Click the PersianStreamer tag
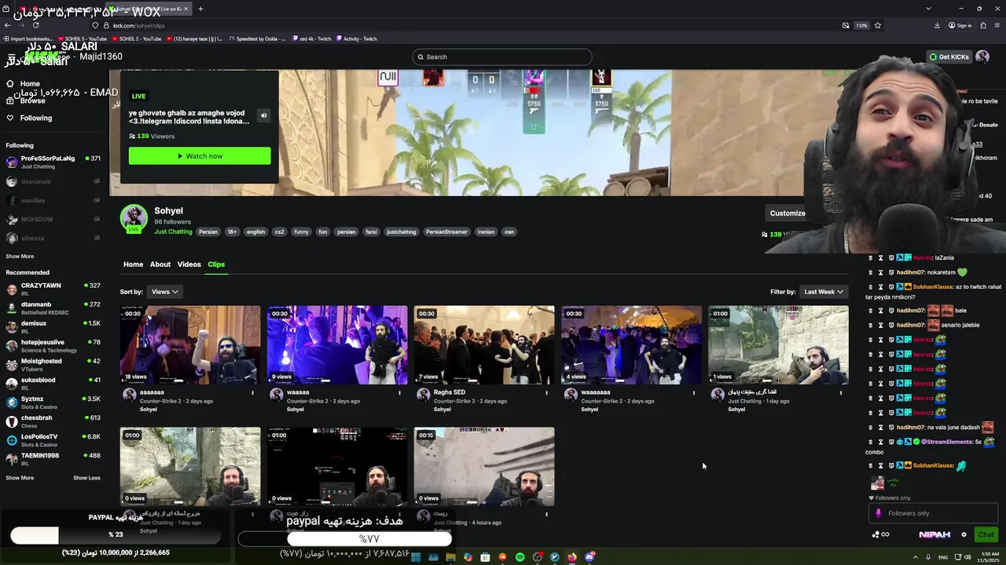This screenshot has width=1006, height=565. 446,232
